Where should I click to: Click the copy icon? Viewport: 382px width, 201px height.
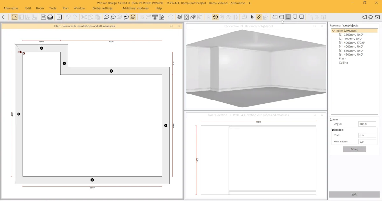point(91,17)
